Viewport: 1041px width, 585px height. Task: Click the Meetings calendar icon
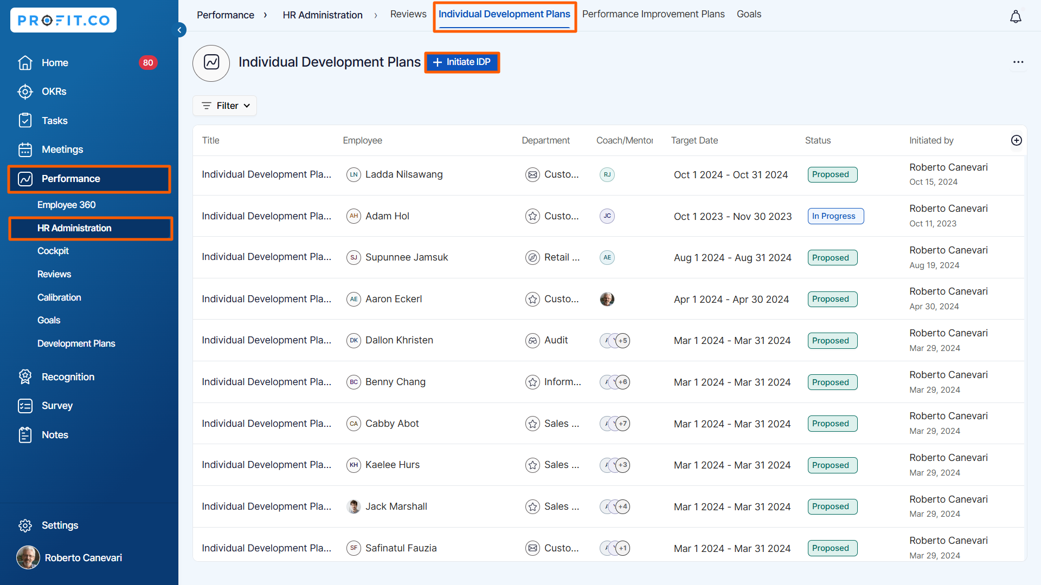tap(25, 149)
